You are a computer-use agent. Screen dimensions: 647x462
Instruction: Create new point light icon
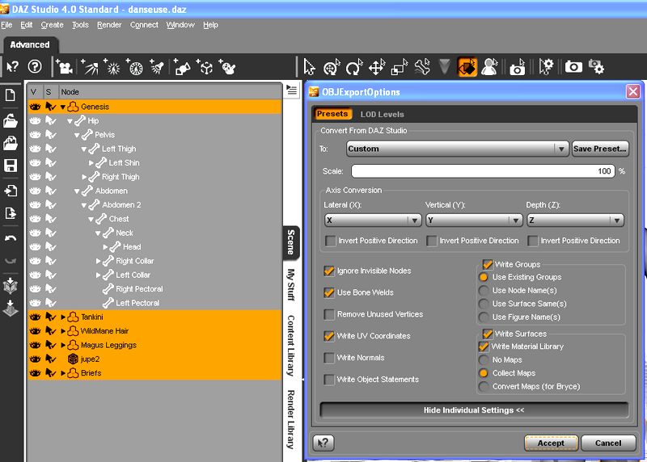(x=112, y=67)
